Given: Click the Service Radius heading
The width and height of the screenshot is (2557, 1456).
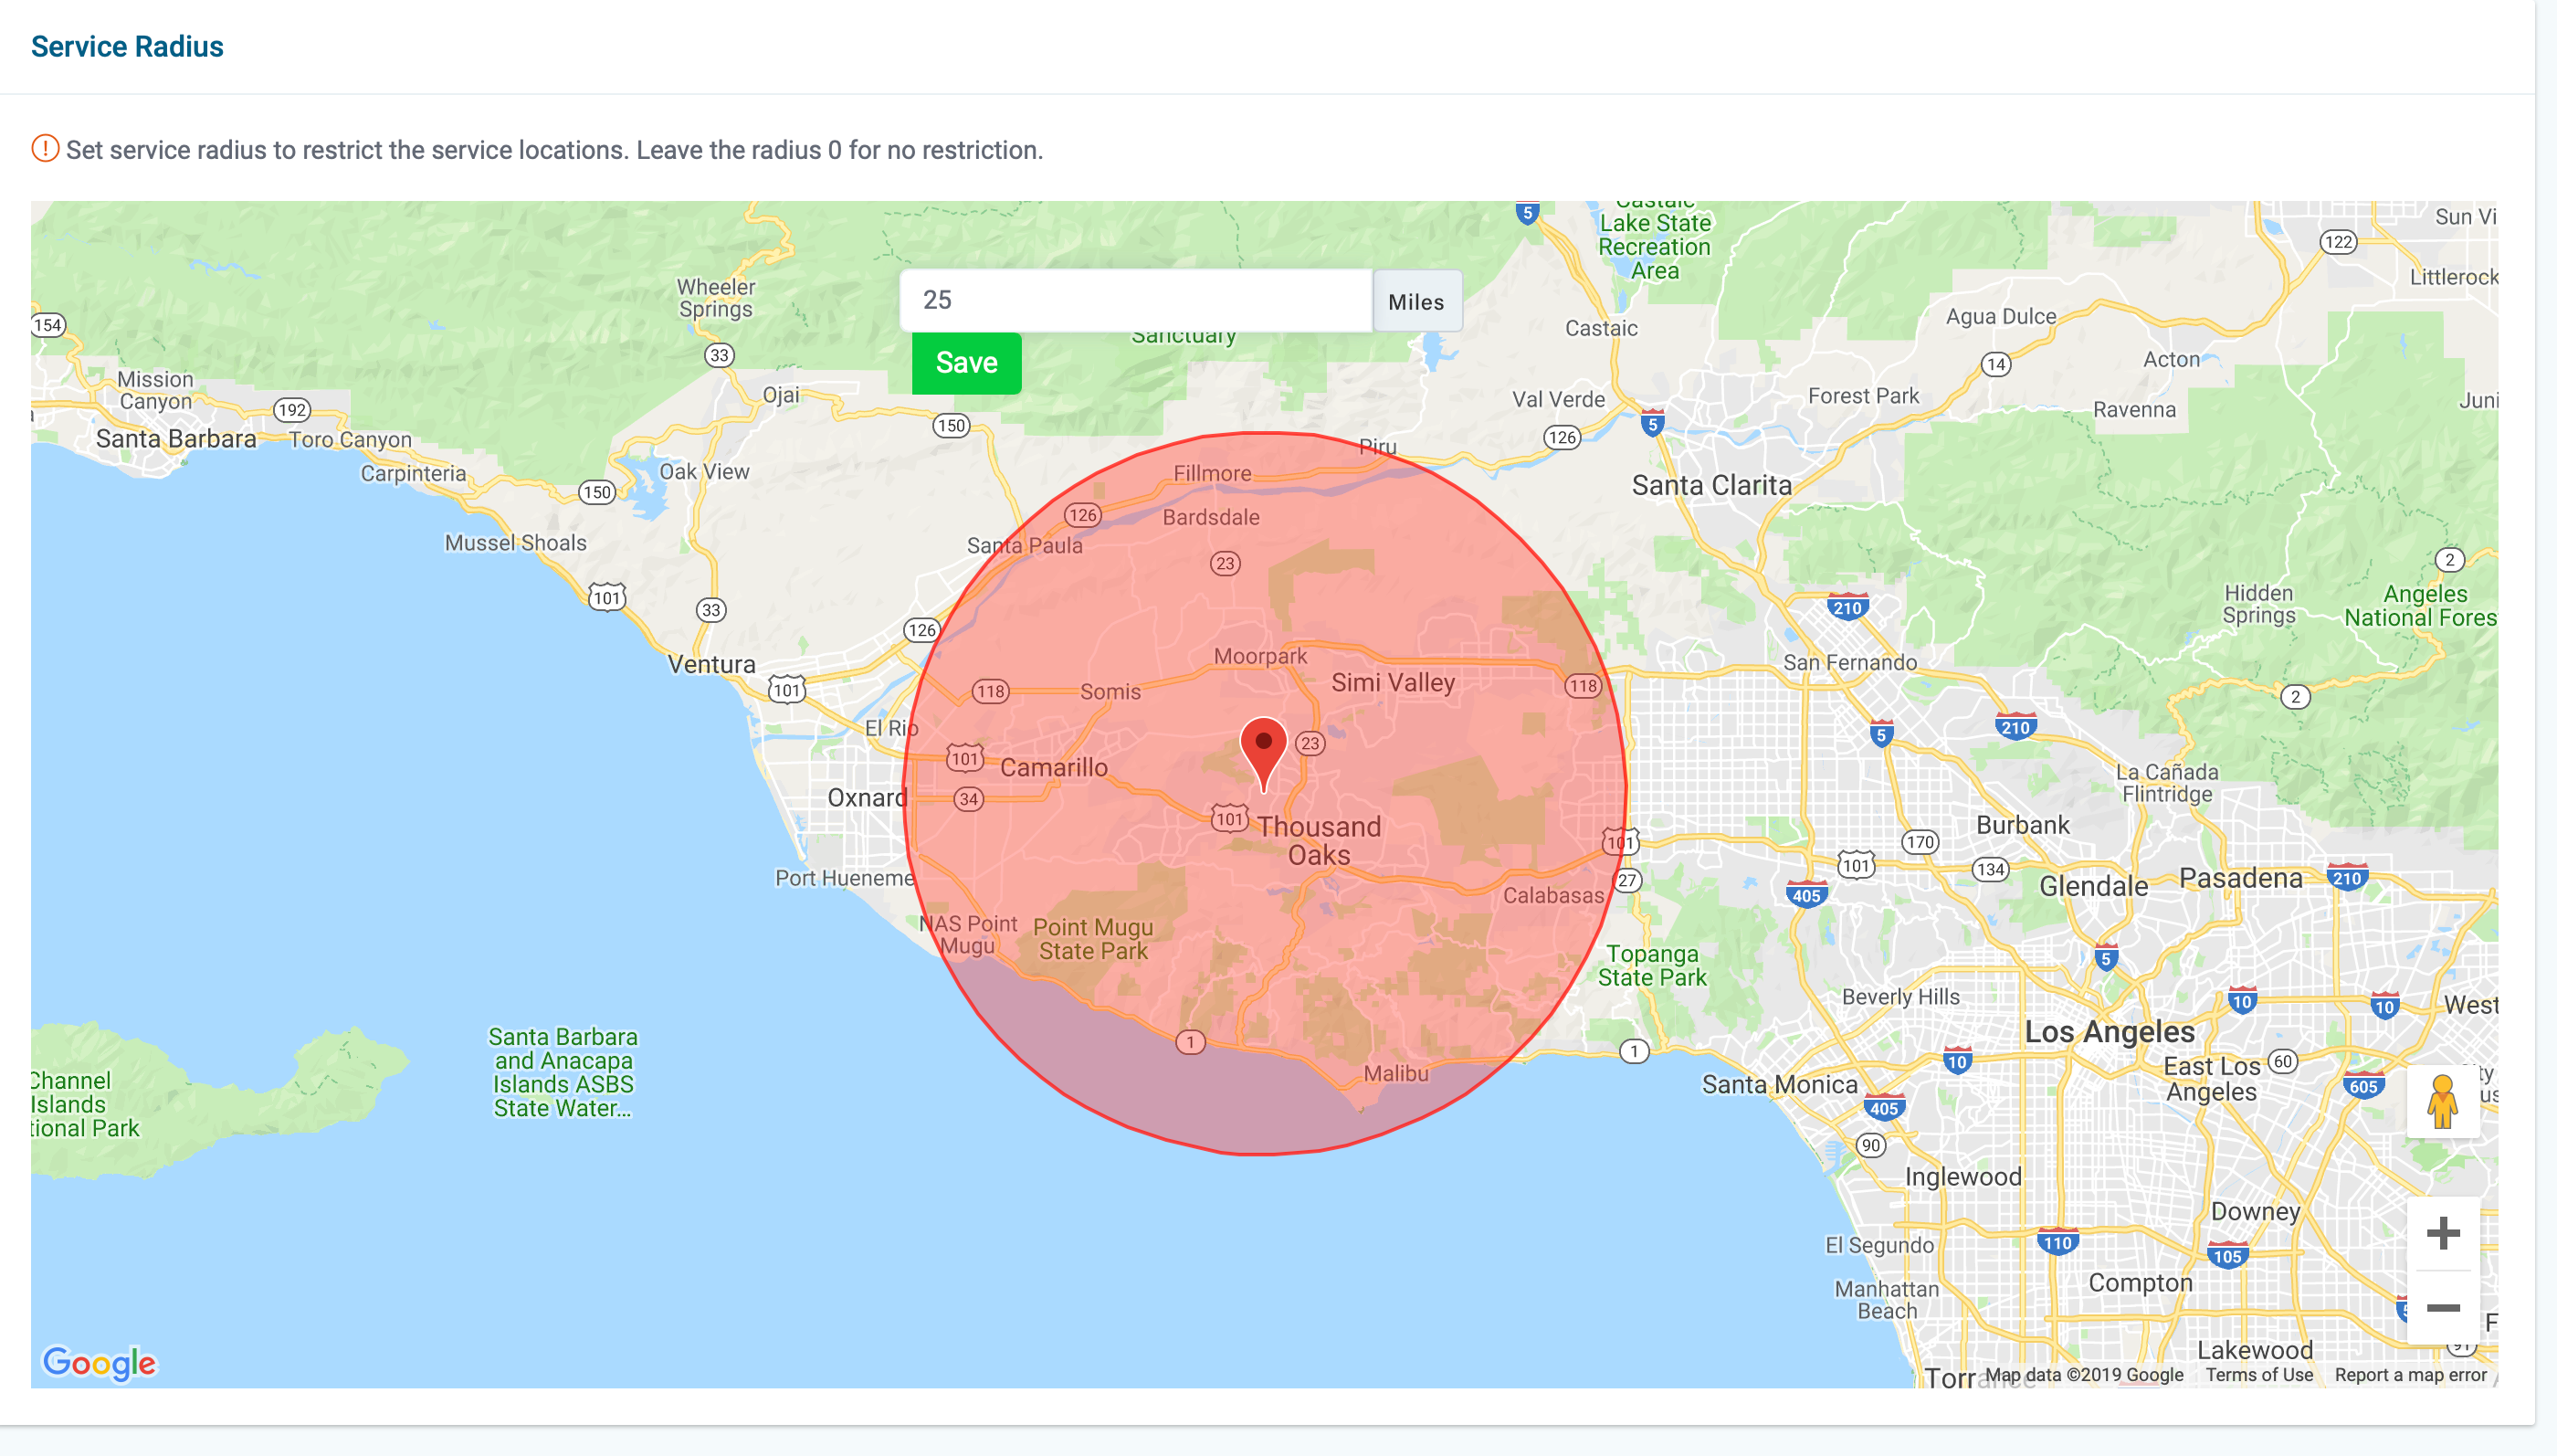Looking at the screenshot, I should pyautogui.click(x=127, y=46).
